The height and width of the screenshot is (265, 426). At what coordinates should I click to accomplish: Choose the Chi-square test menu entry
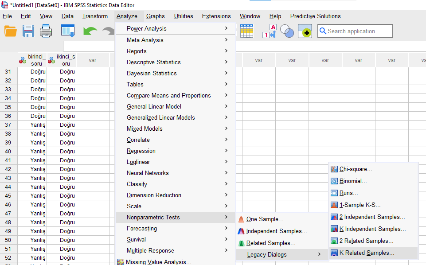pos(356,169)
